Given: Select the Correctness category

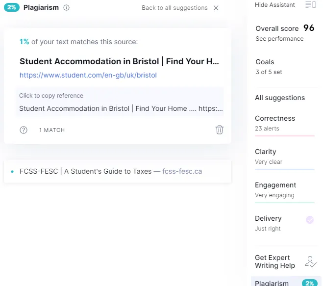Looking at the screenshot, I should 284,123.
